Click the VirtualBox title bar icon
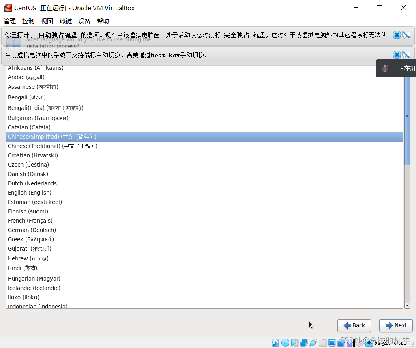This screenshot has height=348, width=416. (x=8, y=8)
